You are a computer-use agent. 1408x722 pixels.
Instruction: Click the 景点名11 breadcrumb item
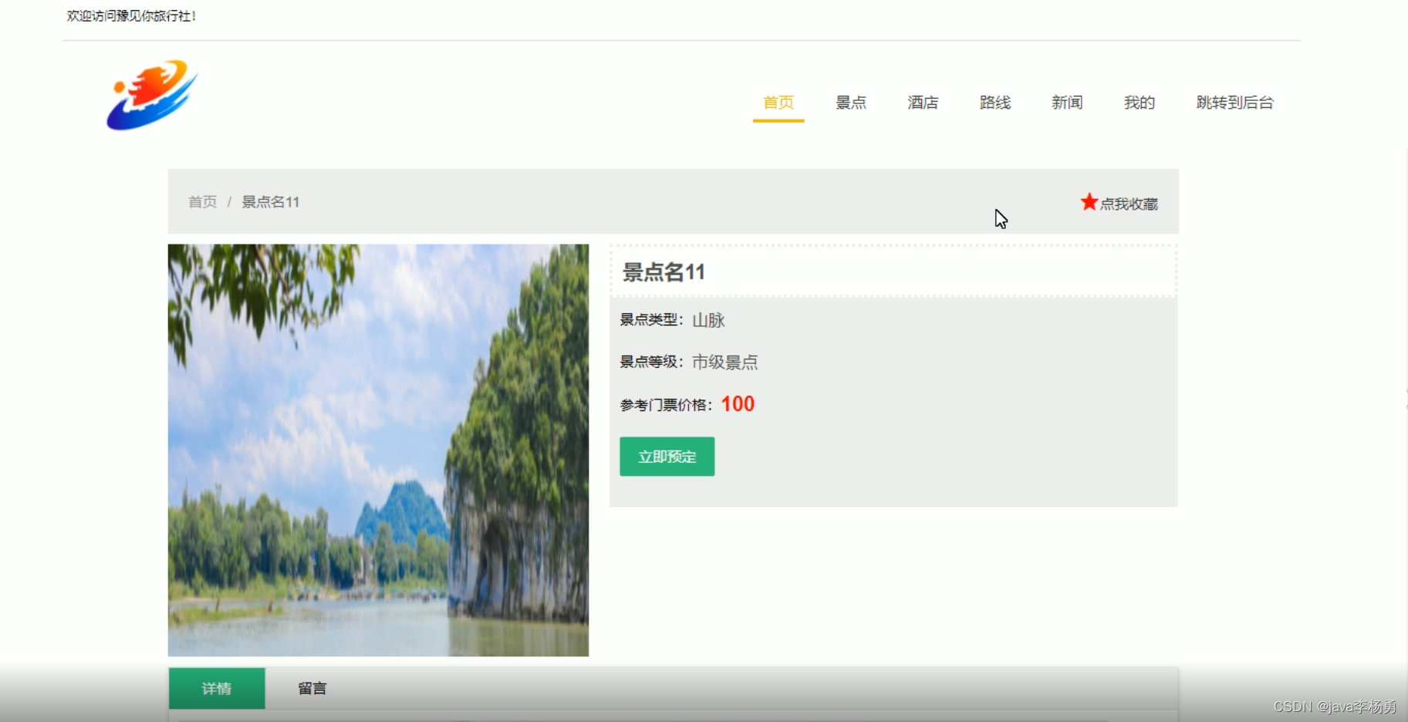(x=270, y=202)
